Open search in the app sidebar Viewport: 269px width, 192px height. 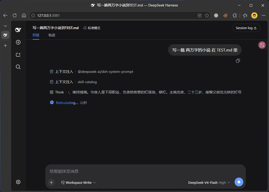pos(18,67)
